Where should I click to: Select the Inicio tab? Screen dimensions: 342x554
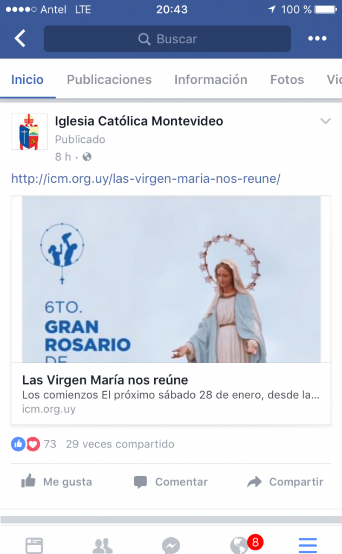pyautogui.click(x=27, y=80)
